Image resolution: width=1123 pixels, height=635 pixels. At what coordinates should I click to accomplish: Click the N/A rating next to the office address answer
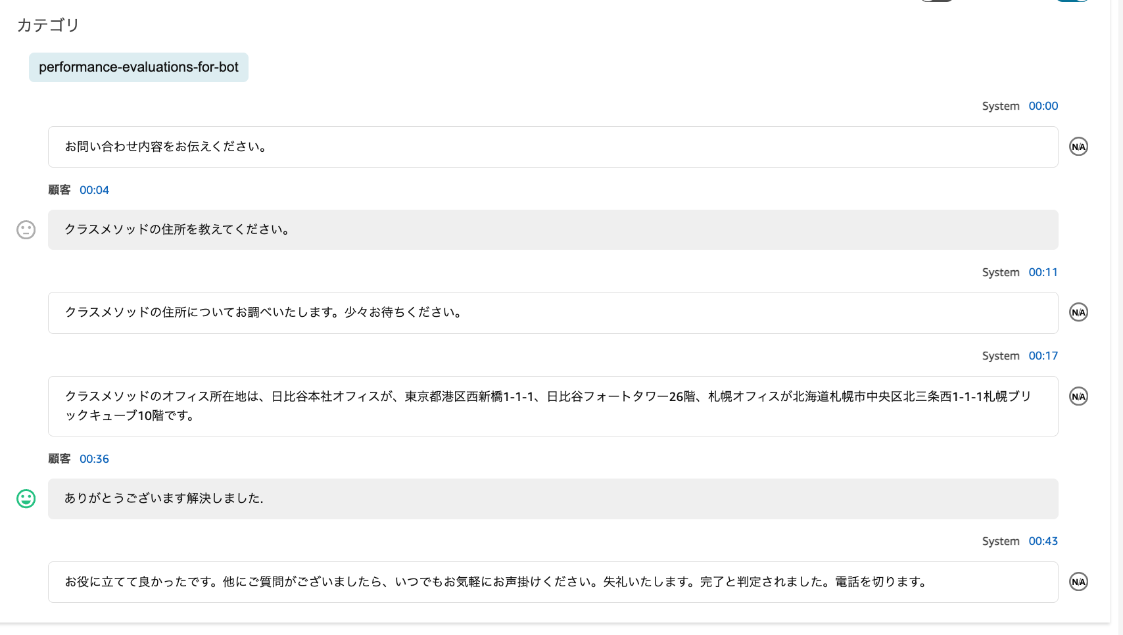tap(1078, 396)
